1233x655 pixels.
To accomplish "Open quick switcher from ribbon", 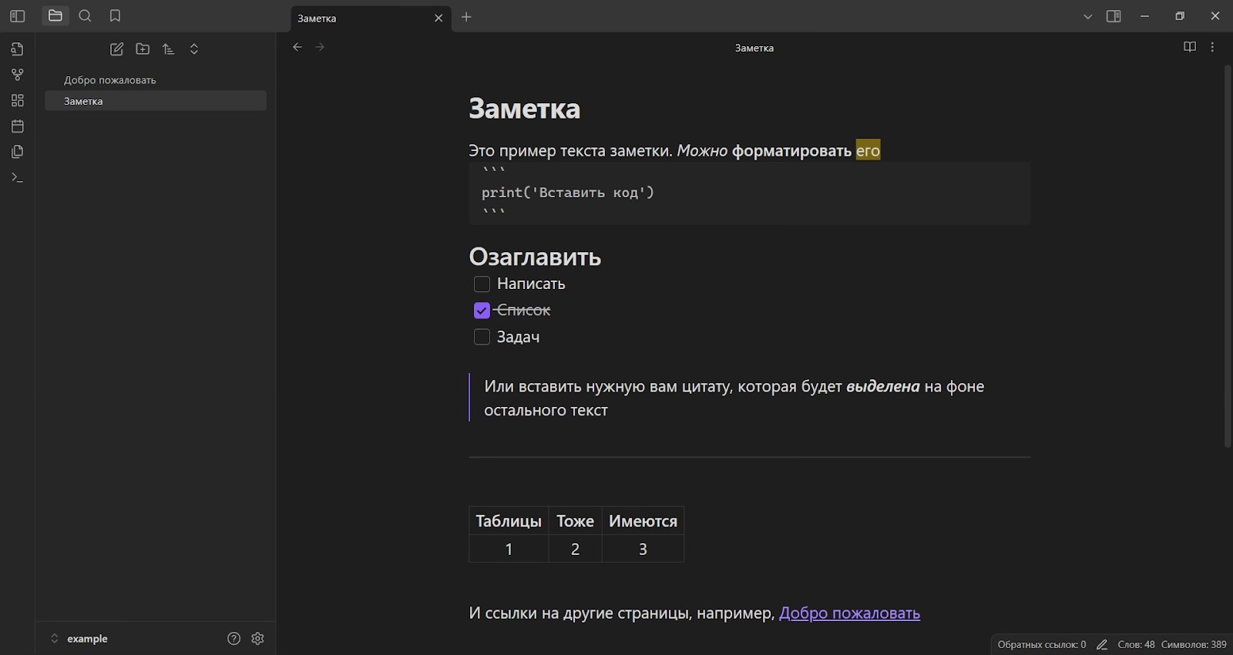I will point(18,49).
